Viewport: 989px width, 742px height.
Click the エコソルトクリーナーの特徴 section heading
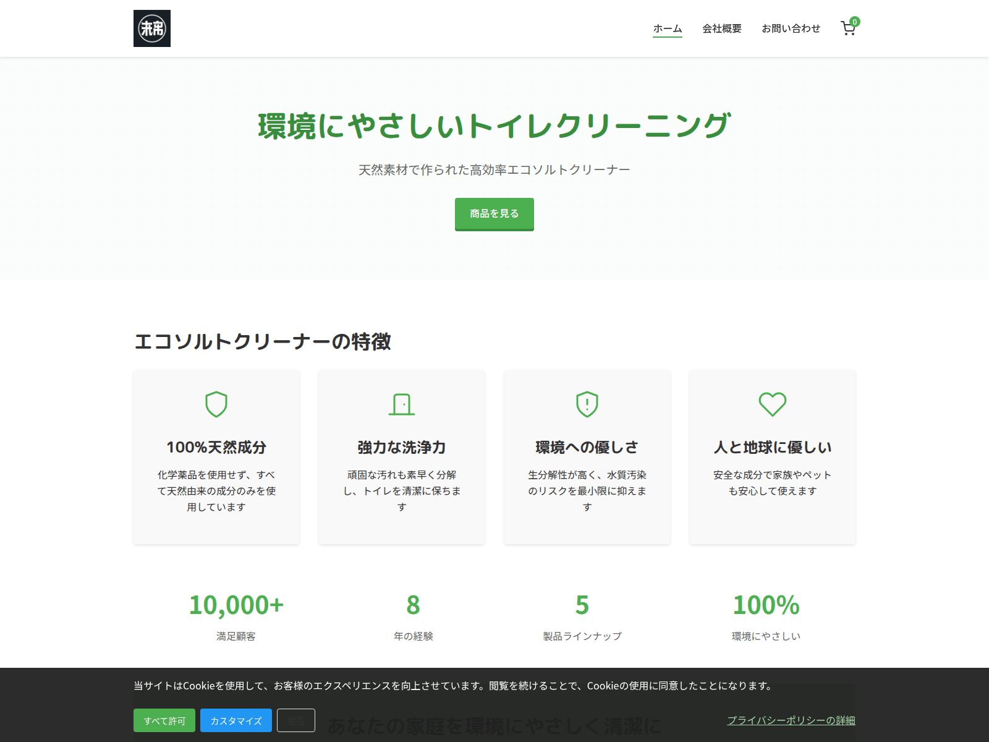(263, 341)
